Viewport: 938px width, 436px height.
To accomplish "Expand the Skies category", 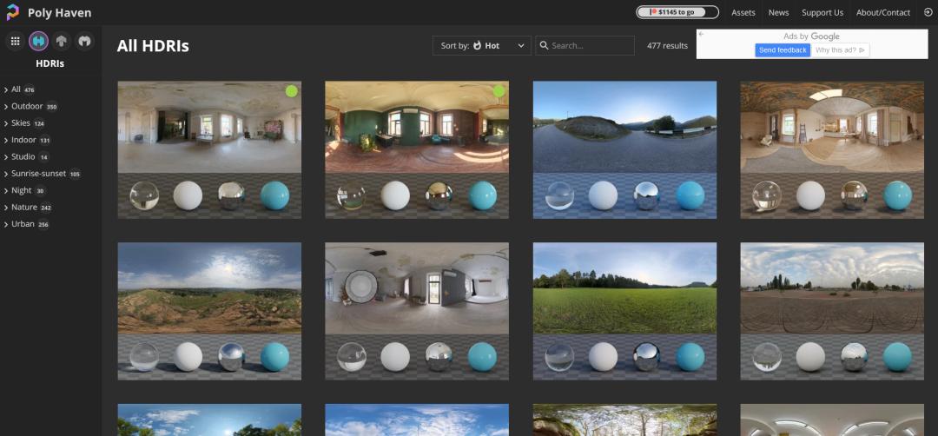I will tap(21, 123).
